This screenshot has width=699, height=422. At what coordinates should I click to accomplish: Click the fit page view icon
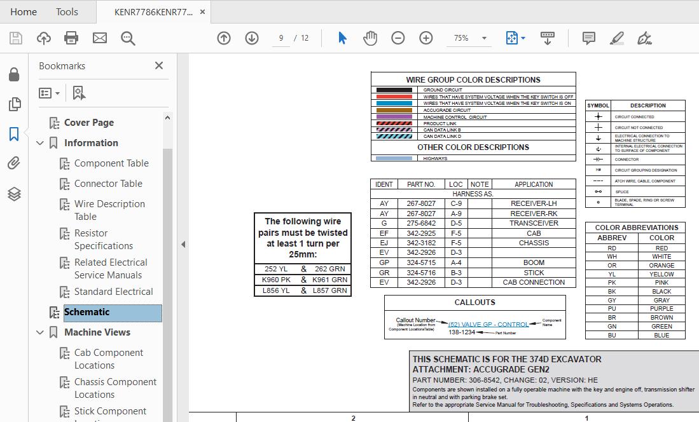(x=512, y=38)
